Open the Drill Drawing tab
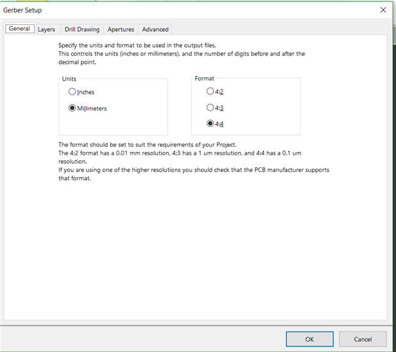This screenshot has height=352, width=396. point(82,29)
